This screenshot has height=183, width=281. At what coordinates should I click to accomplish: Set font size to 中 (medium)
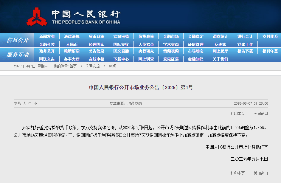pyautogui.click(x=30, y=103)
